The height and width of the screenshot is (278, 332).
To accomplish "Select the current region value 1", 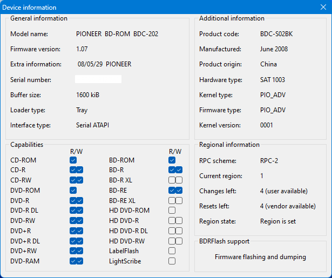I will pos(262,176).
